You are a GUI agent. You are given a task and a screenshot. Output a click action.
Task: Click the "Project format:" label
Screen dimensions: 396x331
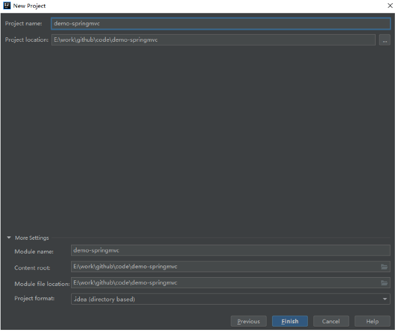(x=35, y=299)
